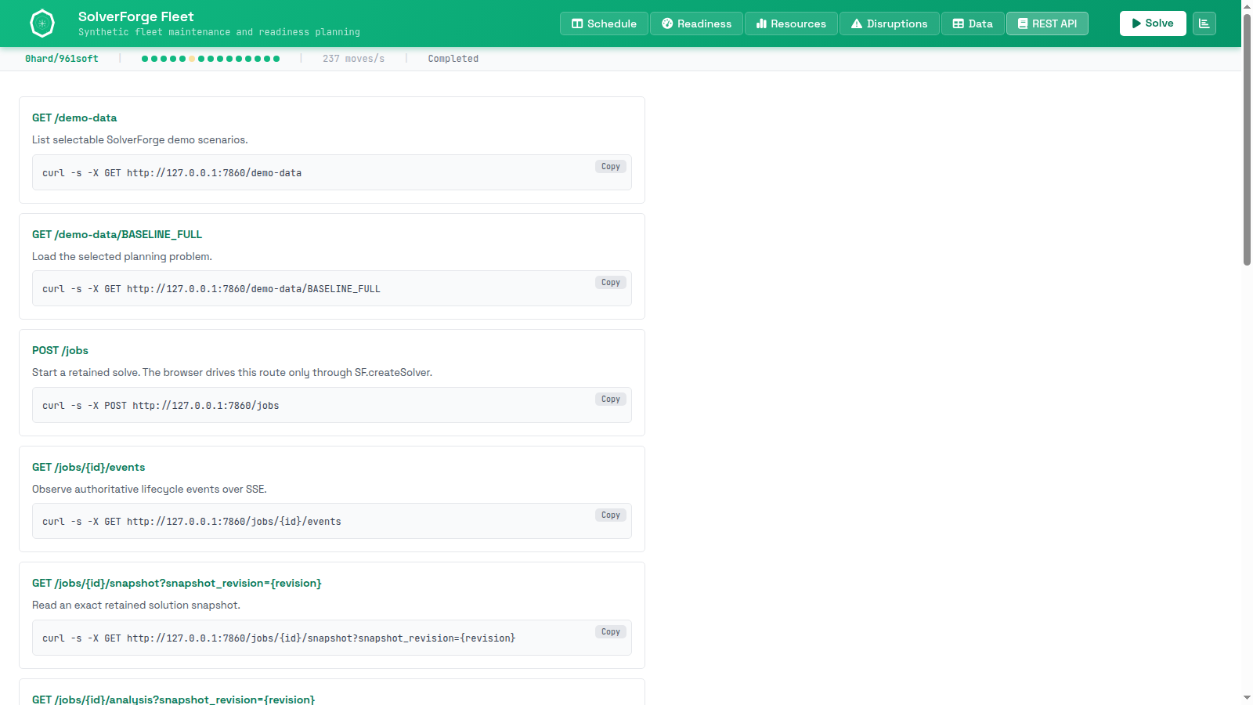Click the POST /jobs heading
Screen dimensions: 1253x705
[x=60, y=351]
